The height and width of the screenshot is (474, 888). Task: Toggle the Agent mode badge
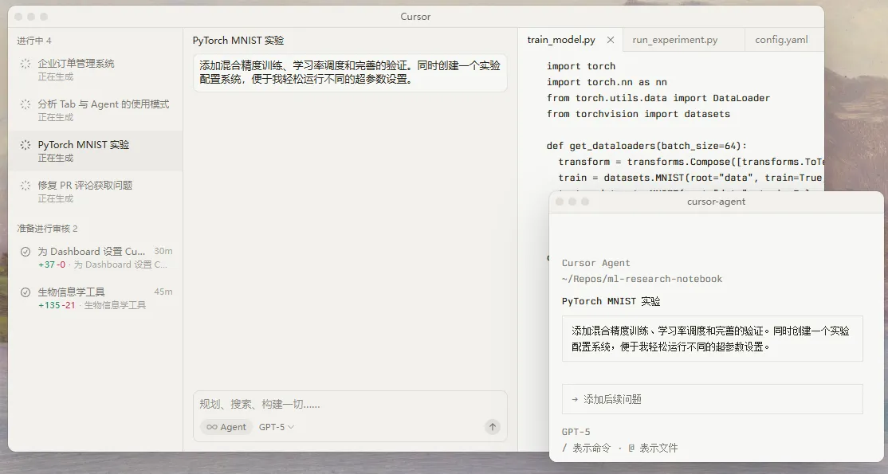(226, 427)
